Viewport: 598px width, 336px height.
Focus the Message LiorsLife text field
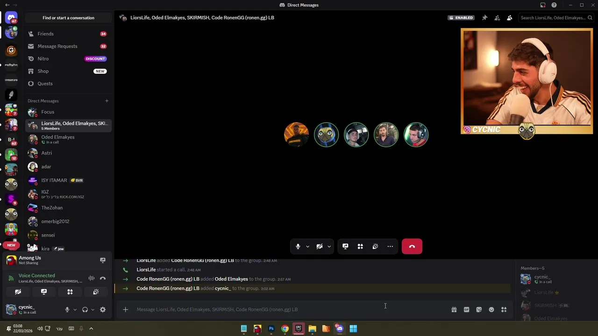coord(290,309)
